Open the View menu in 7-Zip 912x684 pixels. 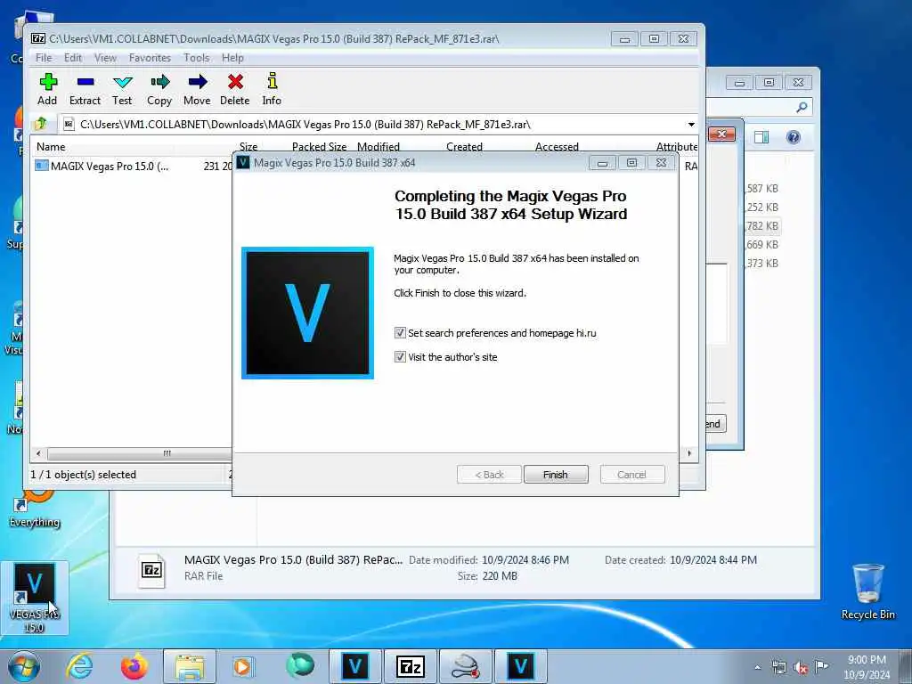[x=105, y=58]
